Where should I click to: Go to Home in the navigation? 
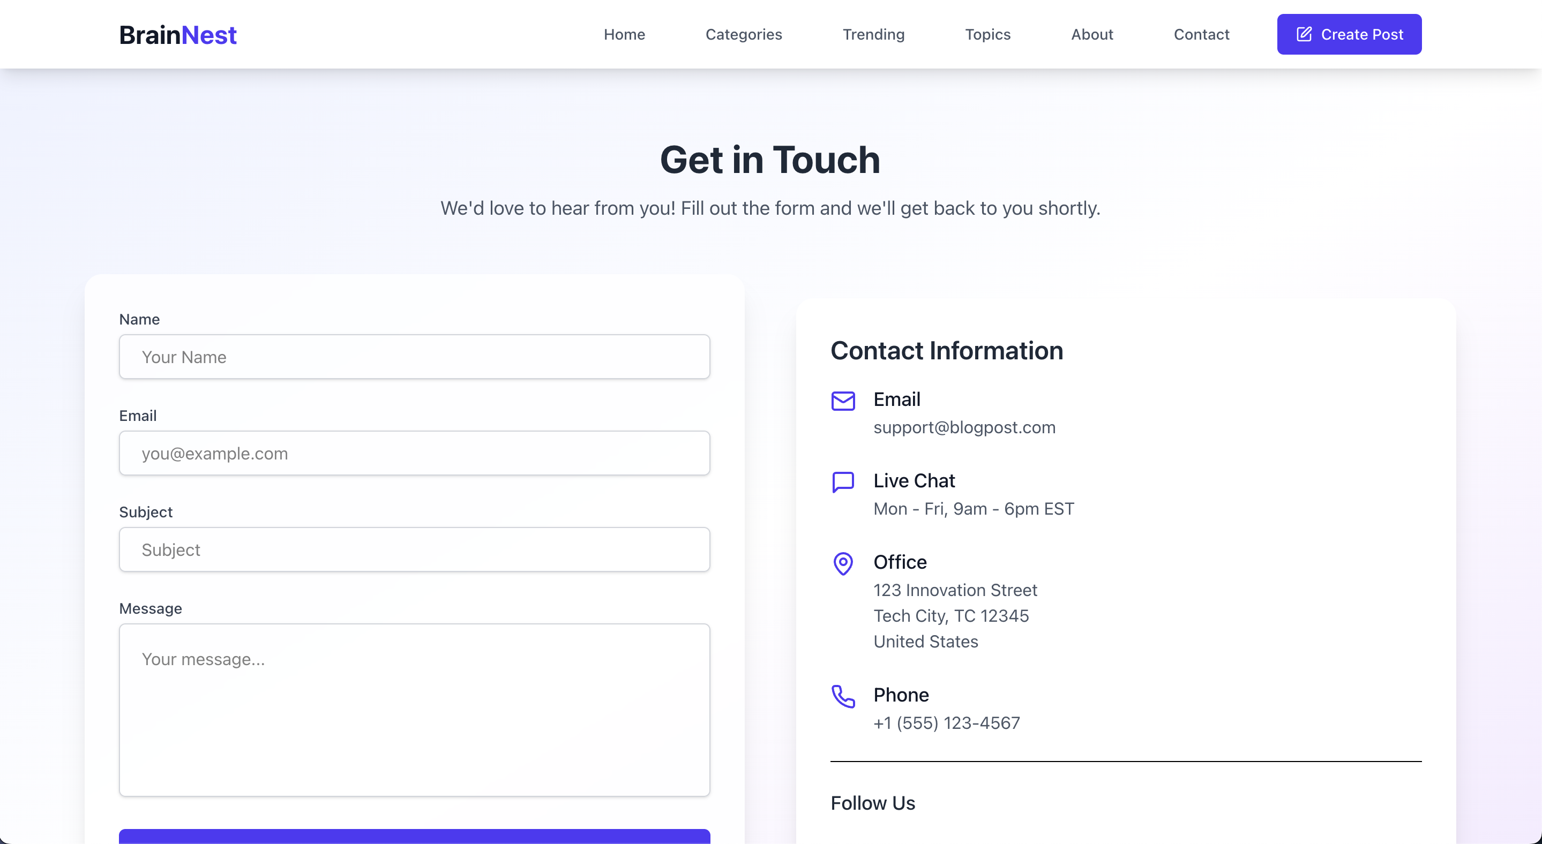pos(624,34)
